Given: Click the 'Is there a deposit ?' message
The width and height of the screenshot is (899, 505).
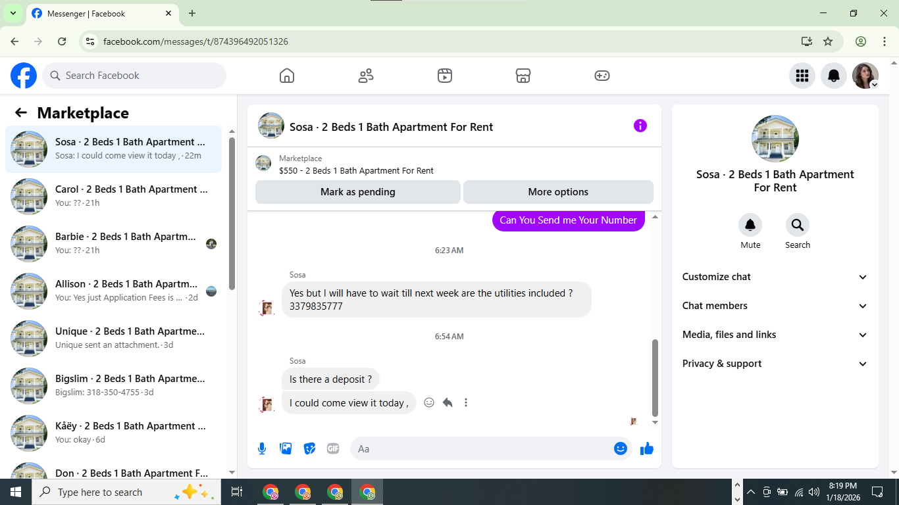Looking at the screenshot, I should (330, 379).
